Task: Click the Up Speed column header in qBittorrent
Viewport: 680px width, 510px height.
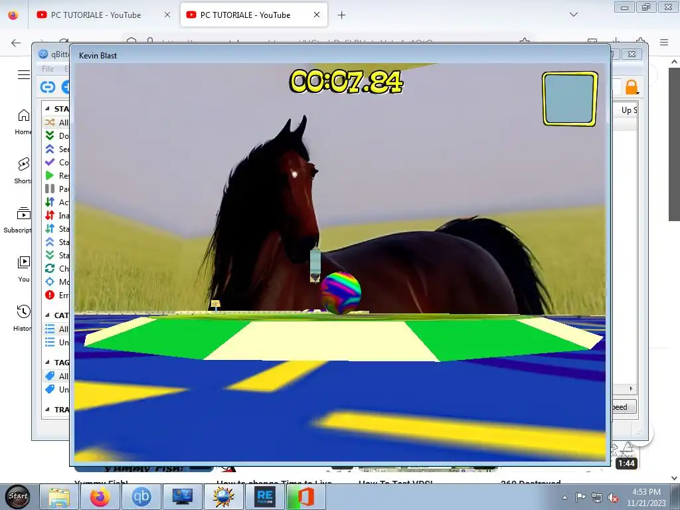Action: (x=628, y=110)
